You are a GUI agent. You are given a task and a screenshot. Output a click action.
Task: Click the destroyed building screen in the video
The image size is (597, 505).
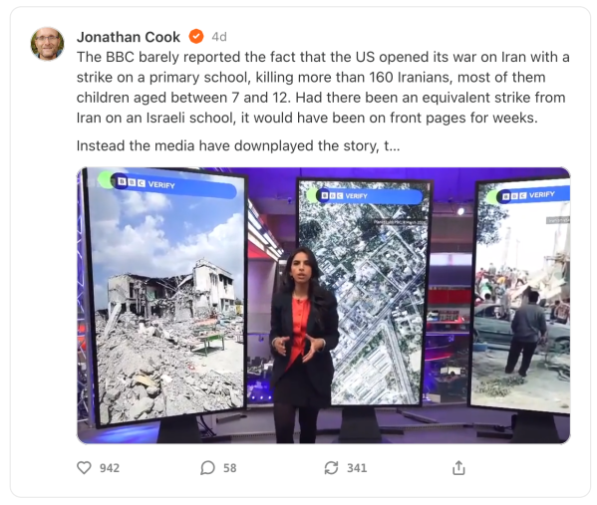[165, 297]
